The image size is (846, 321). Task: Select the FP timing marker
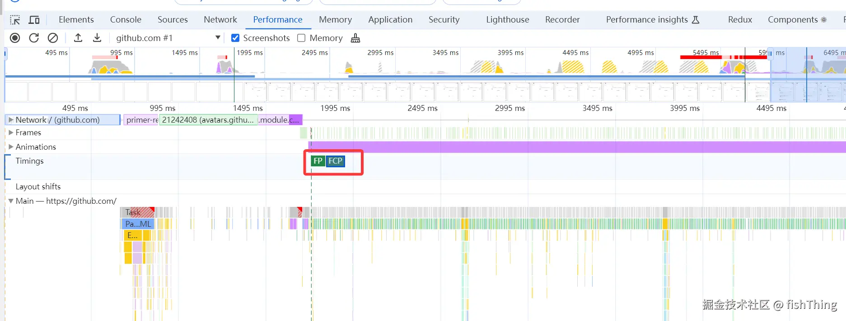[x=318, y=161]
